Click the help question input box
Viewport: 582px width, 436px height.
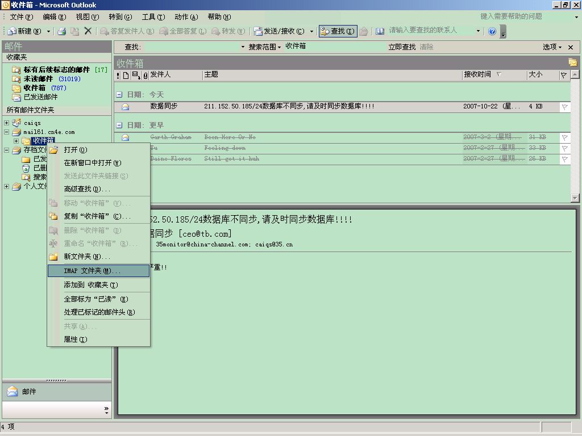pos(525,16)
